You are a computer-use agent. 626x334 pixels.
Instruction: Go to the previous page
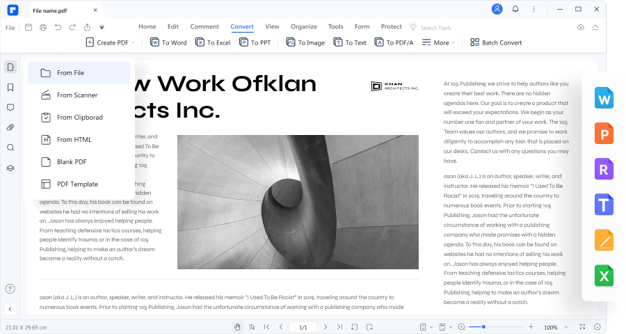click(281, 327)
